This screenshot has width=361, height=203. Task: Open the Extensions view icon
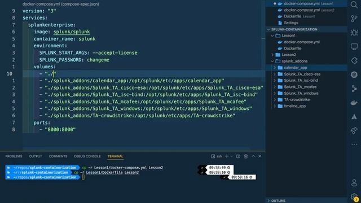[x=354, y=60]
